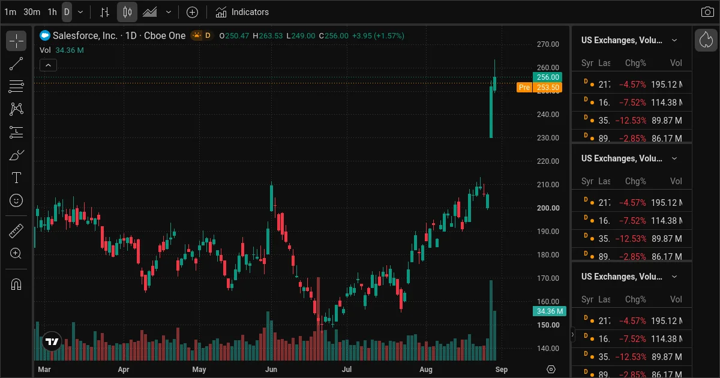Open the Indicators dialog
Screen dimensions: 720x378
tap(242, 12)
